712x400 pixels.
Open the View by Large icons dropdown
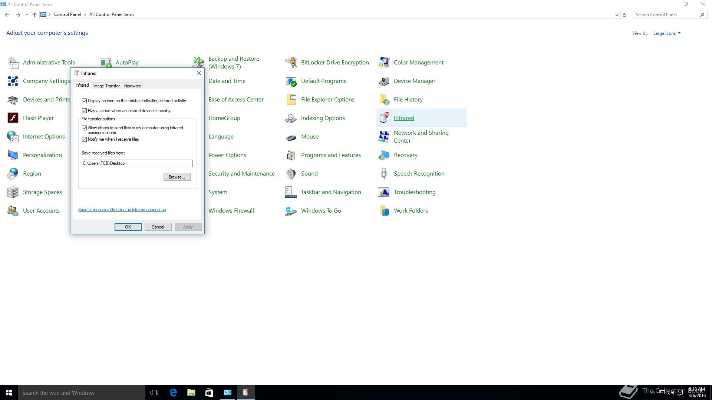667,33
